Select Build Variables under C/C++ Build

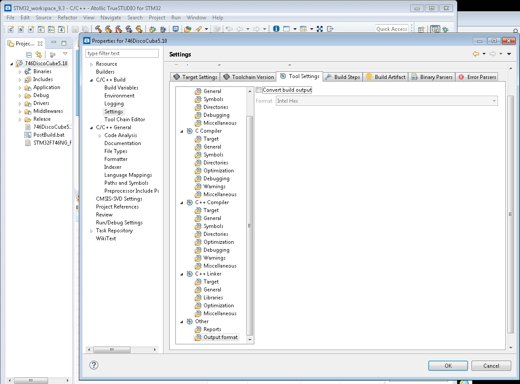(x=121, y=88)
